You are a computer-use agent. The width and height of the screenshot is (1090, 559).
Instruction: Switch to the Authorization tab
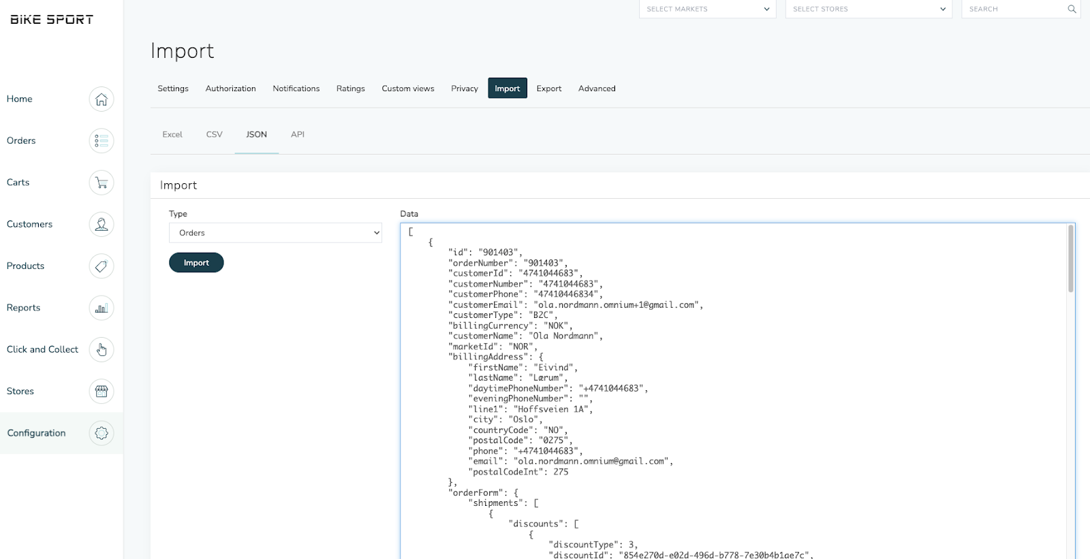(x=231, y=89)
